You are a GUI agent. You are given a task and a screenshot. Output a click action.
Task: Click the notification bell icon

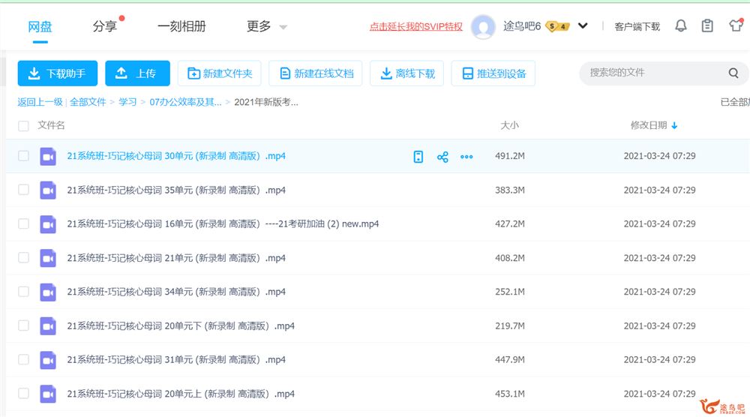coord(681,25)
